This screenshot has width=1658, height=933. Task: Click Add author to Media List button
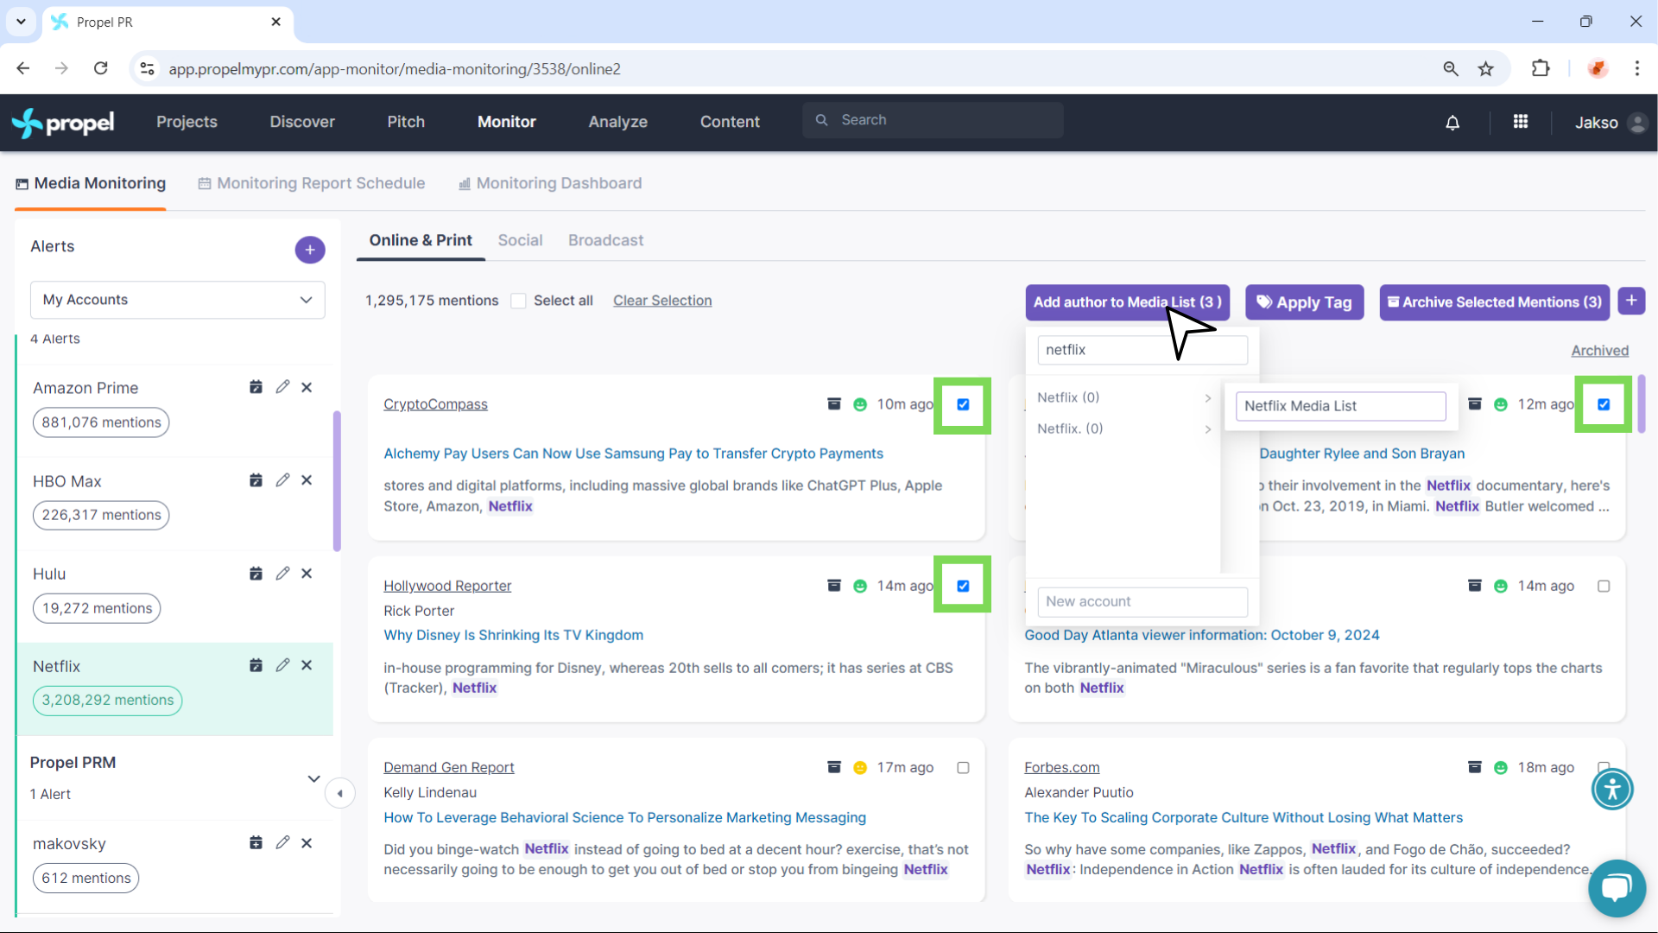[1127, 302]
